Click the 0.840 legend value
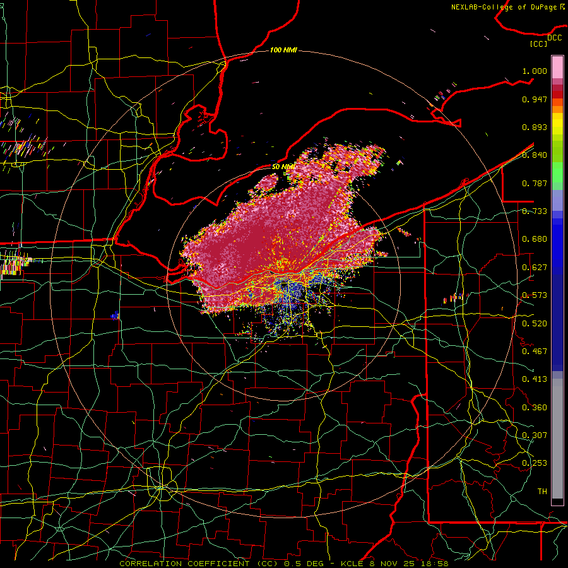The width and height of the screenshot is (568, 568). (x=535, y=155)
